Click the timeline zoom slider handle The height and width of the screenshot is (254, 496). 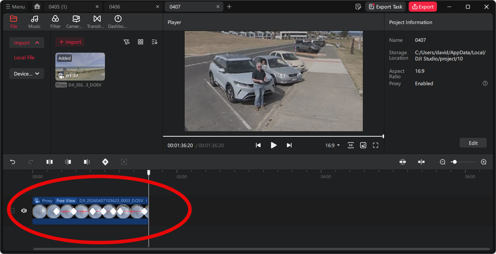pyautogui.click(x=455, y=162)
